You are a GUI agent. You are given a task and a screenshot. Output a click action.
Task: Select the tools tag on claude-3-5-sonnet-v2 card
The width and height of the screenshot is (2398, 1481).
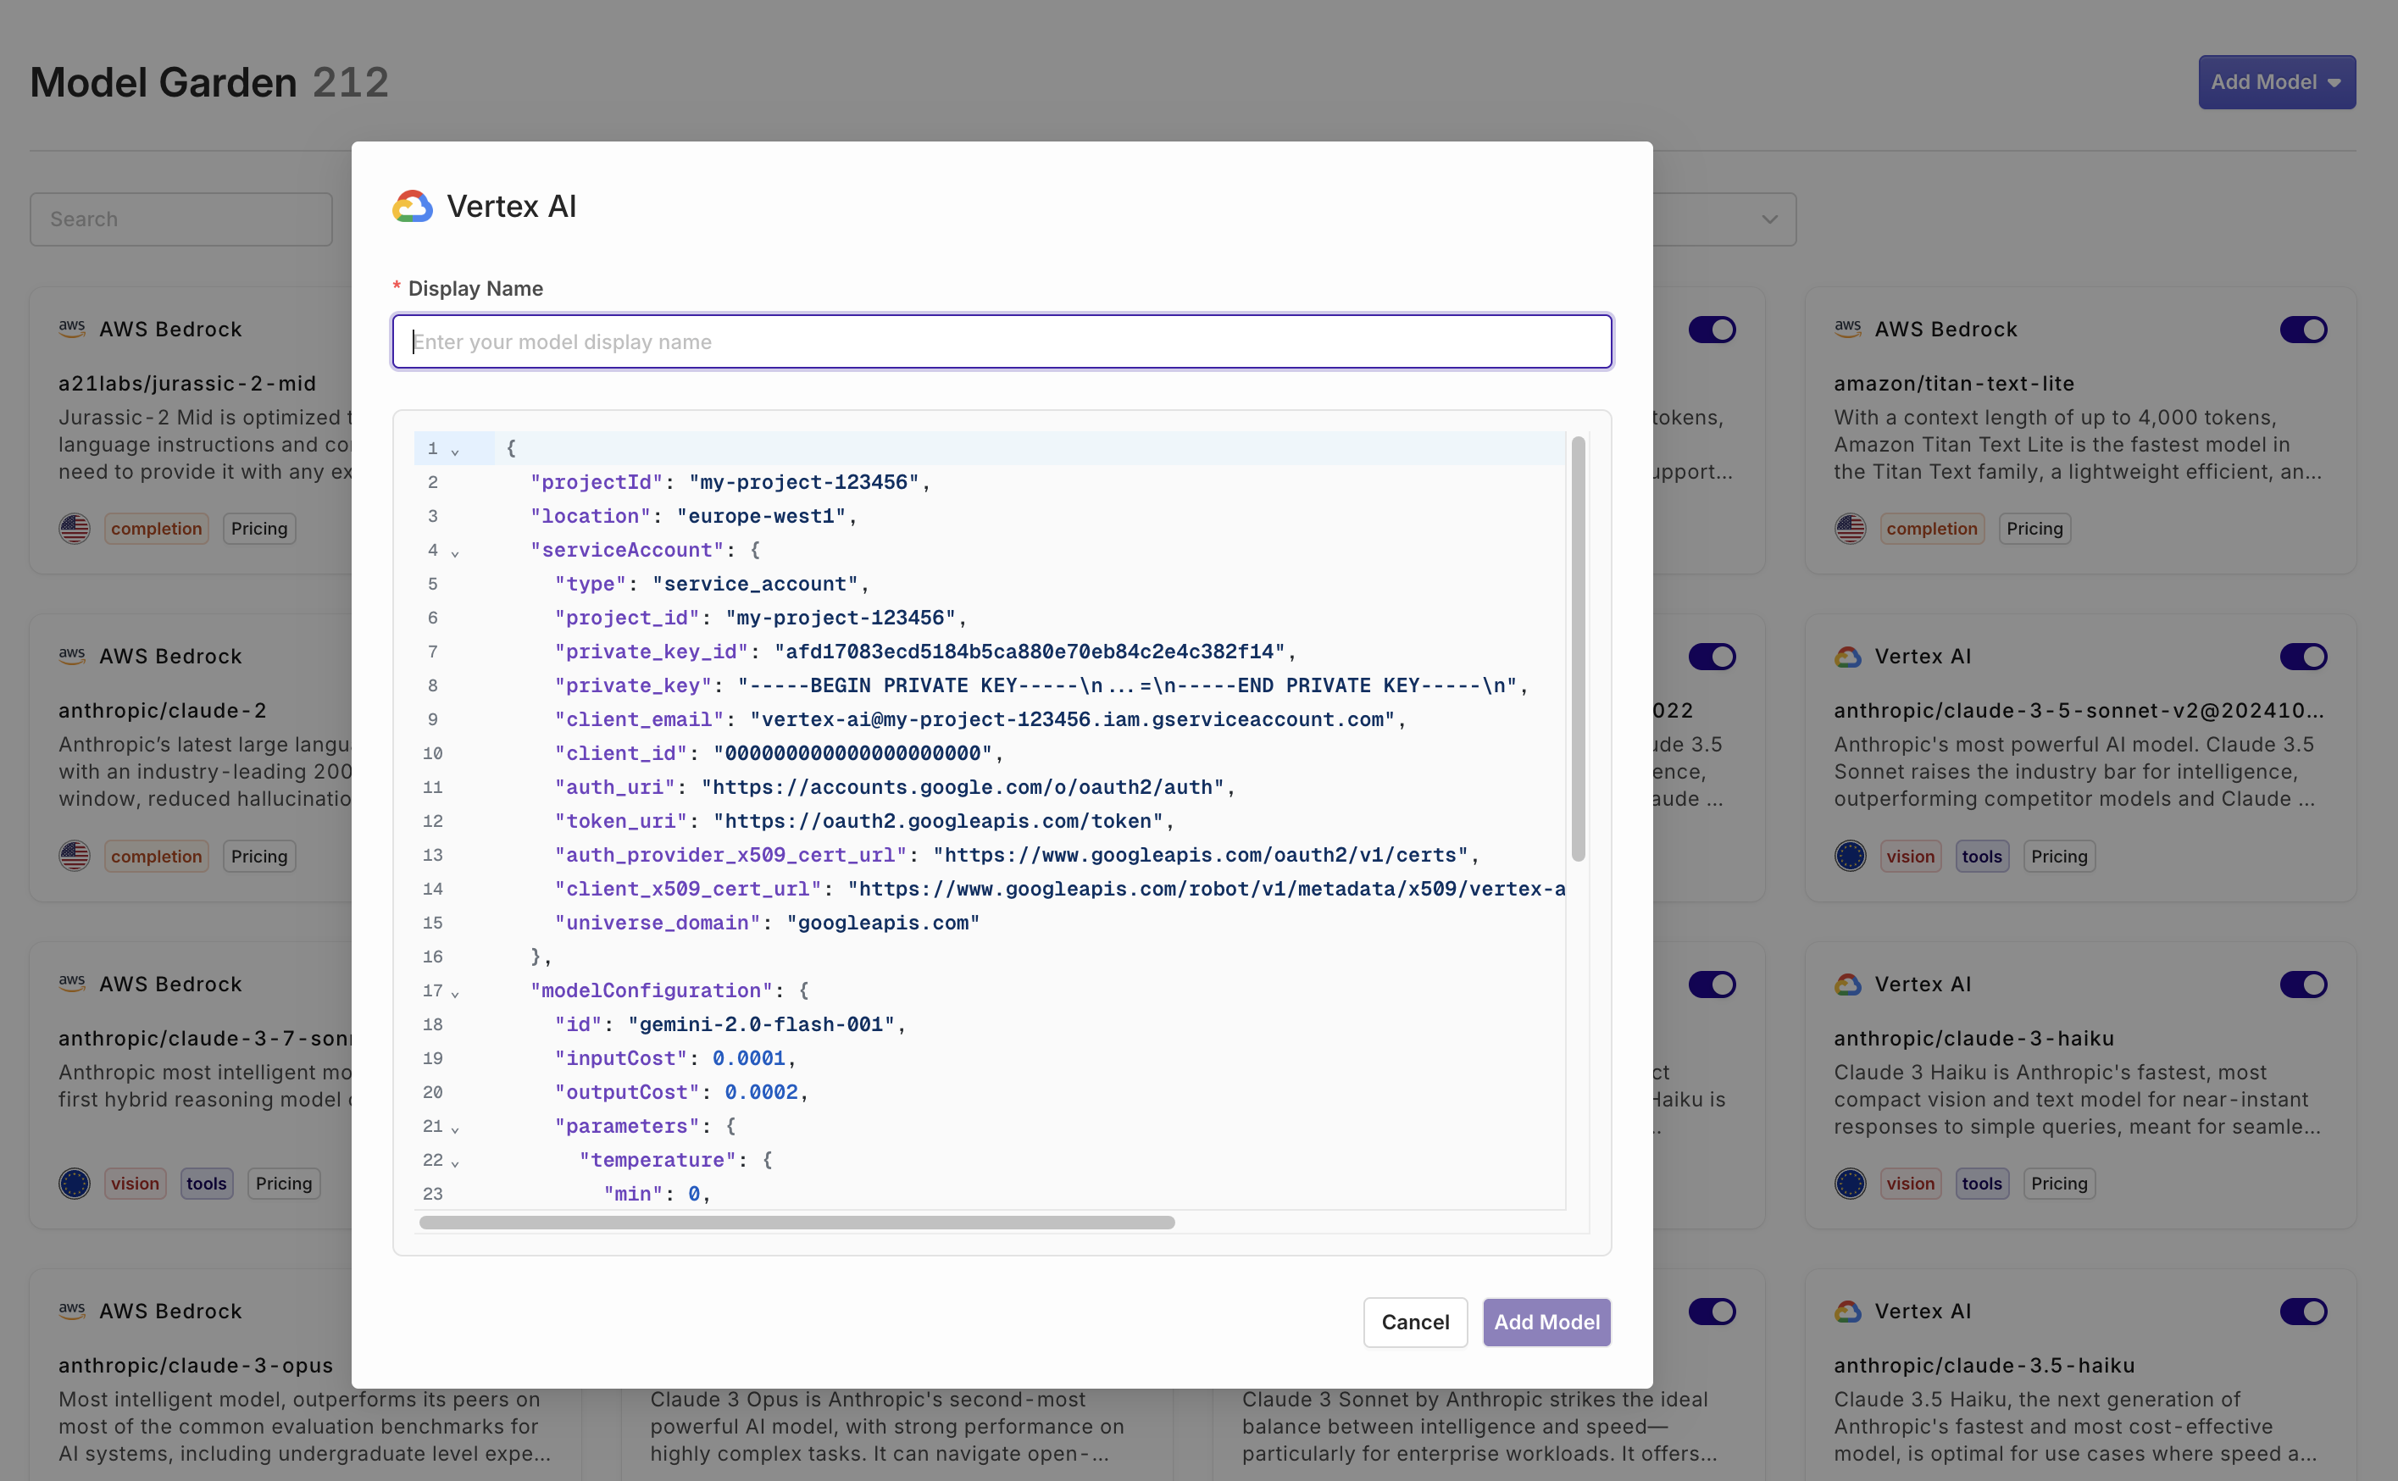tap(1981, 856)
